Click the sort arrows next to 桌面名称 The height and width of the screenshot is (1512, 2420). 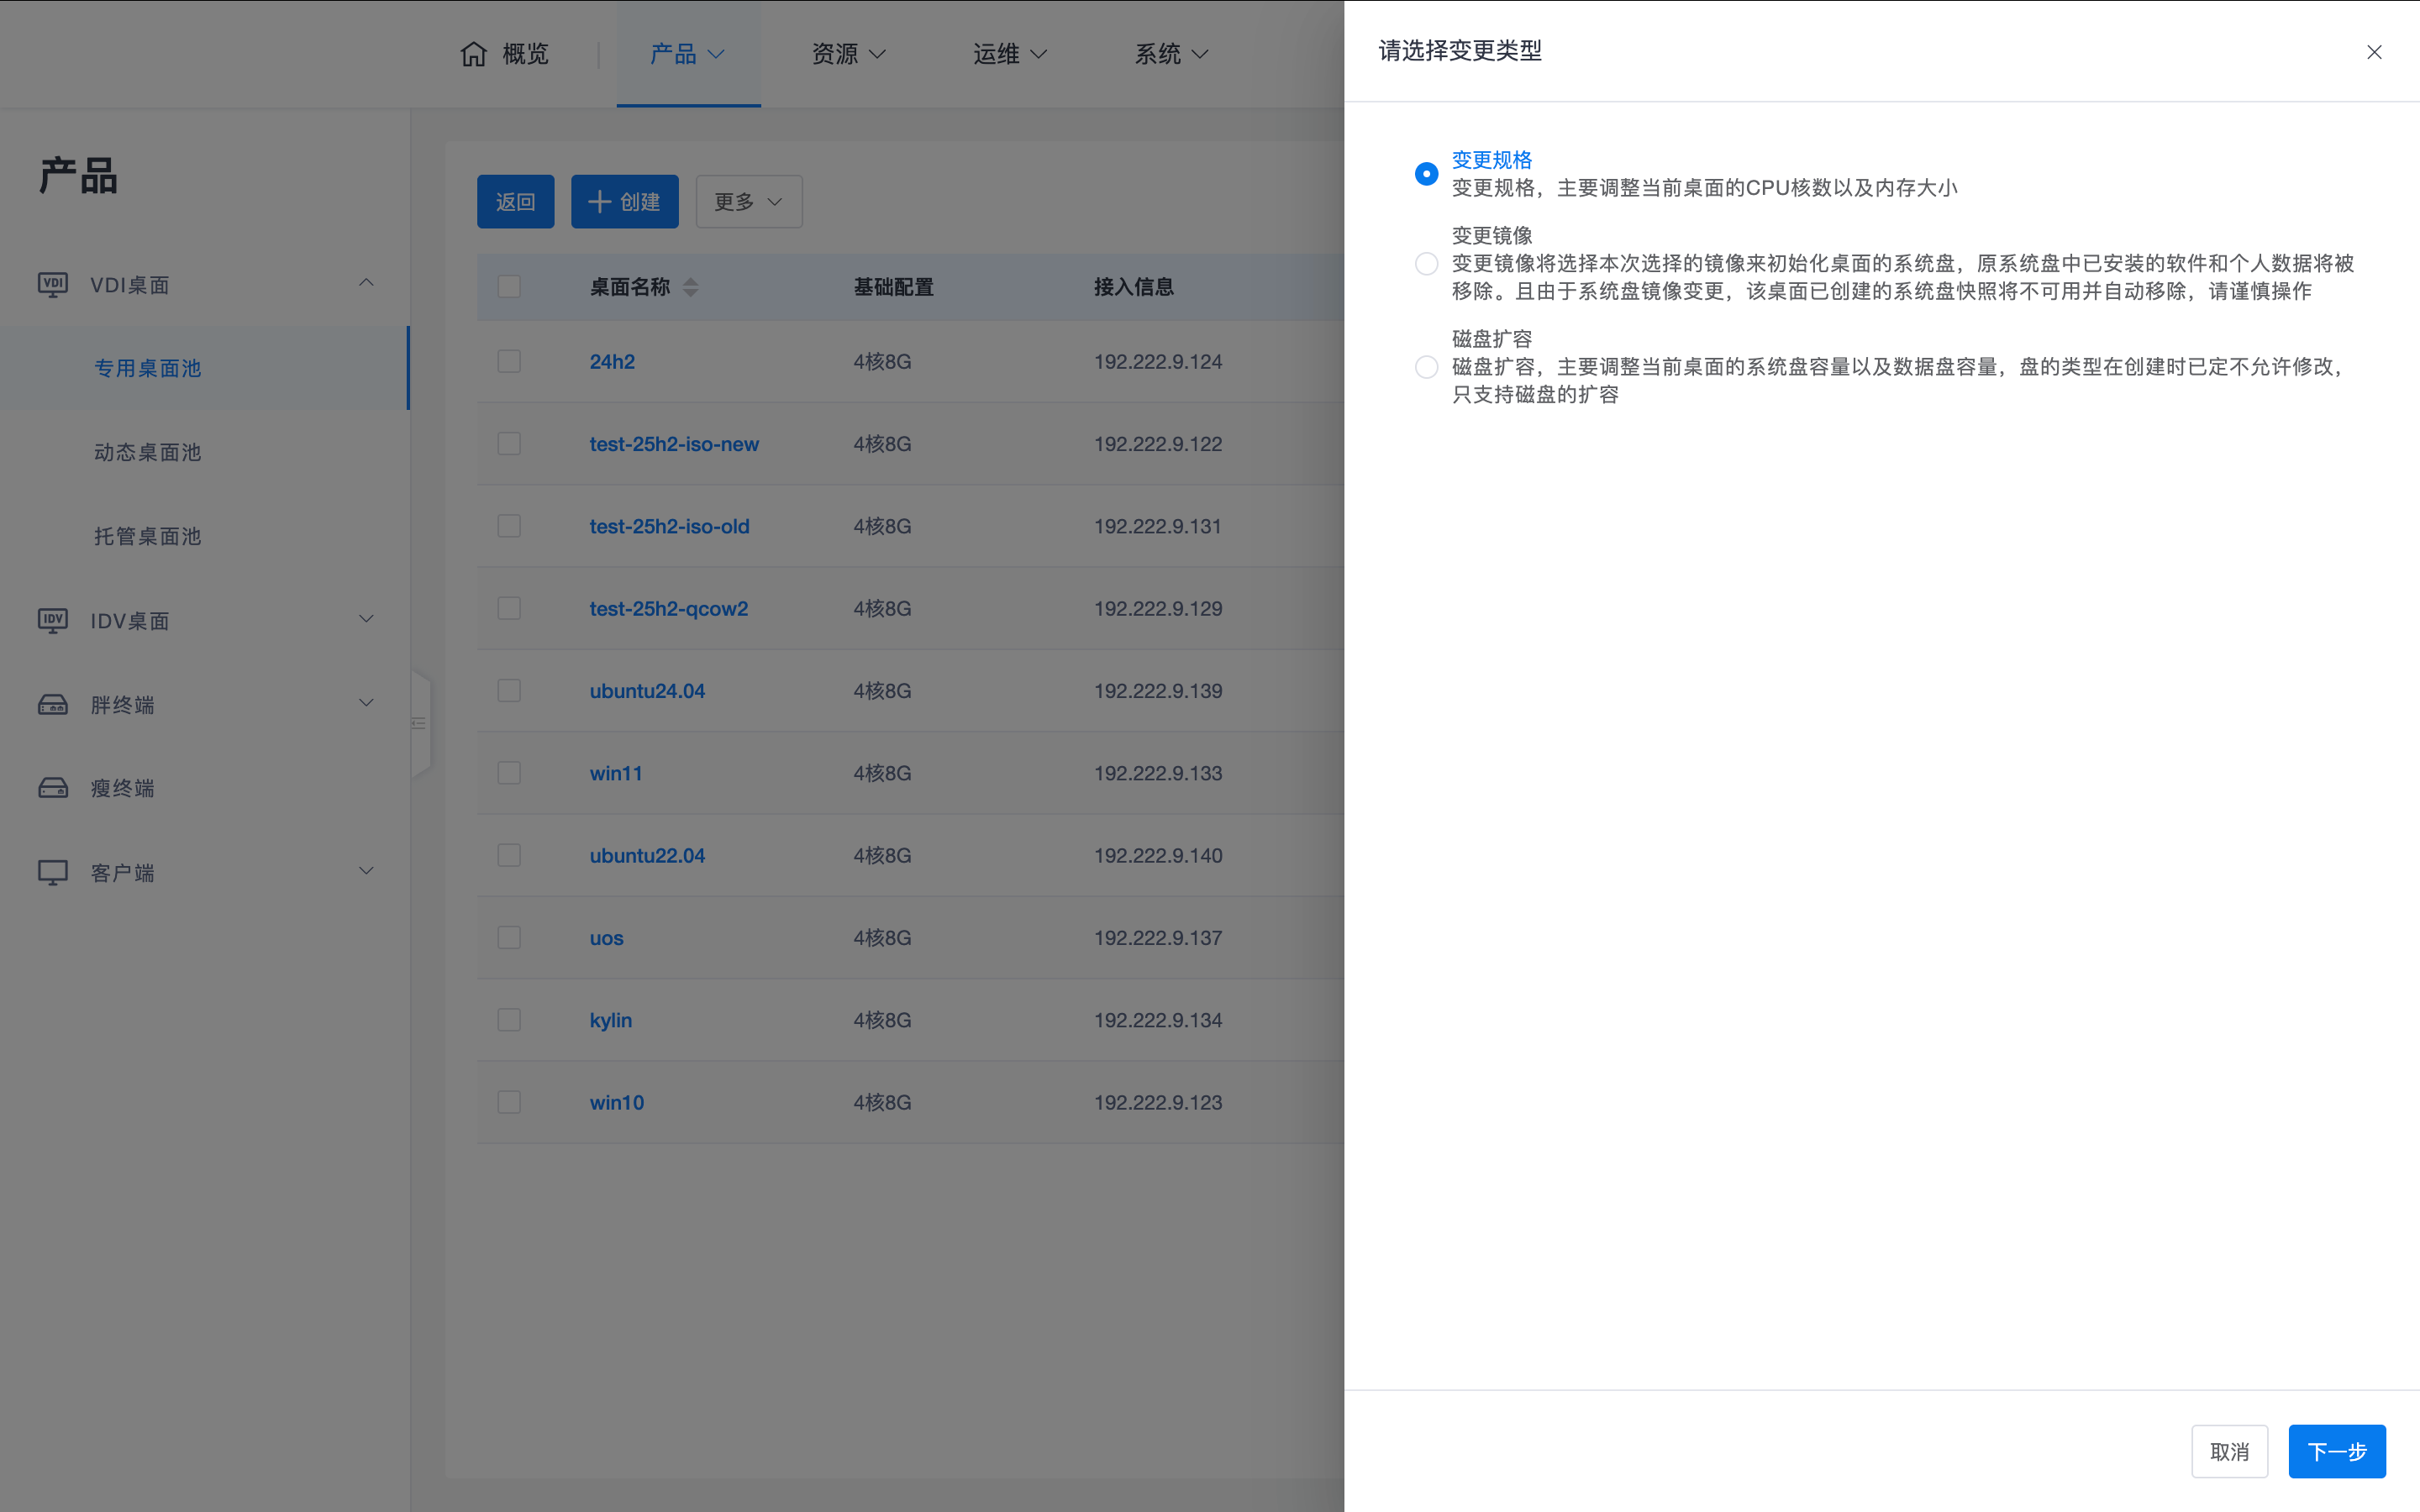tap(690, 288)
